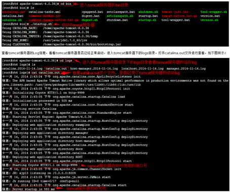Image resolution: width=230 pixels, height=192 pixels.
Task: Click 'Deploying web application directory host-manager' line
Action: point(50,141)
